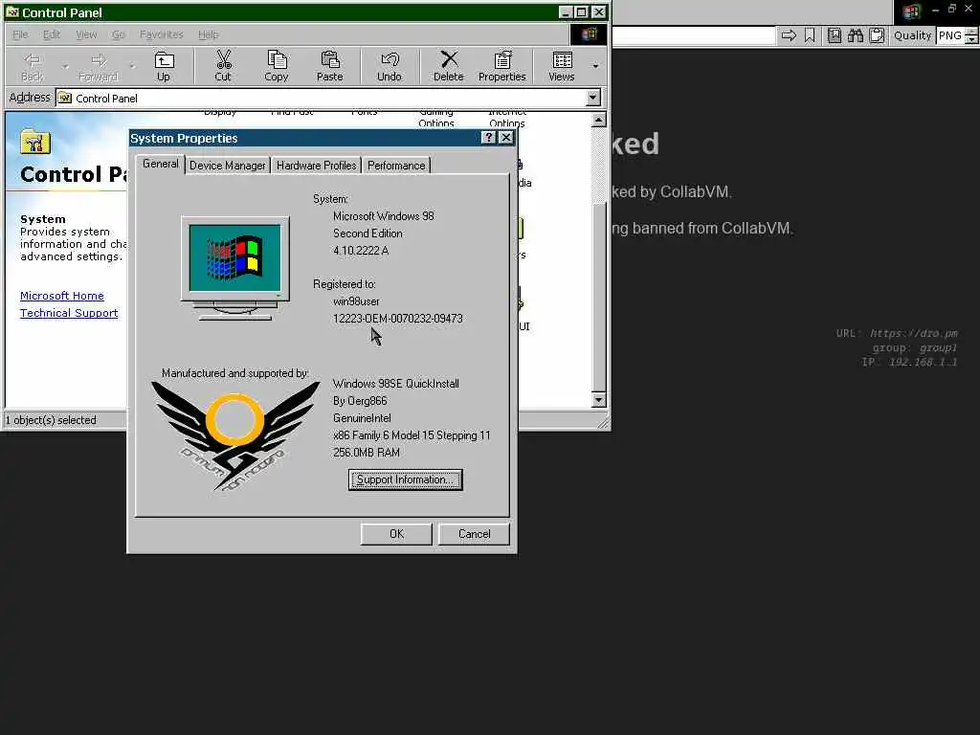Close the System Properties dialog
Viewport: 980px width, 735px height.
coord(506,138)
